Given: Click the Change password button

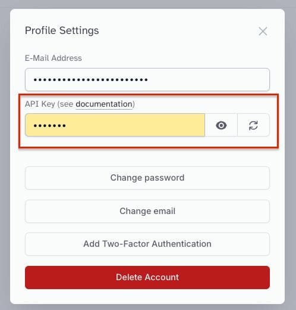Looking at the screenshot, I should point(147,178).
